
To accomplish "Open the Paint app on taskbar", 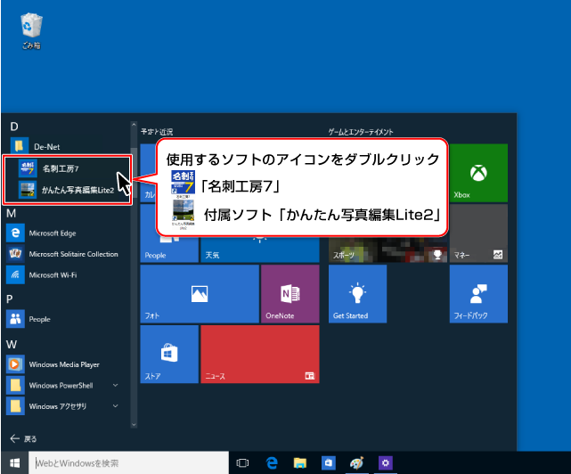I will click(356, 462).
